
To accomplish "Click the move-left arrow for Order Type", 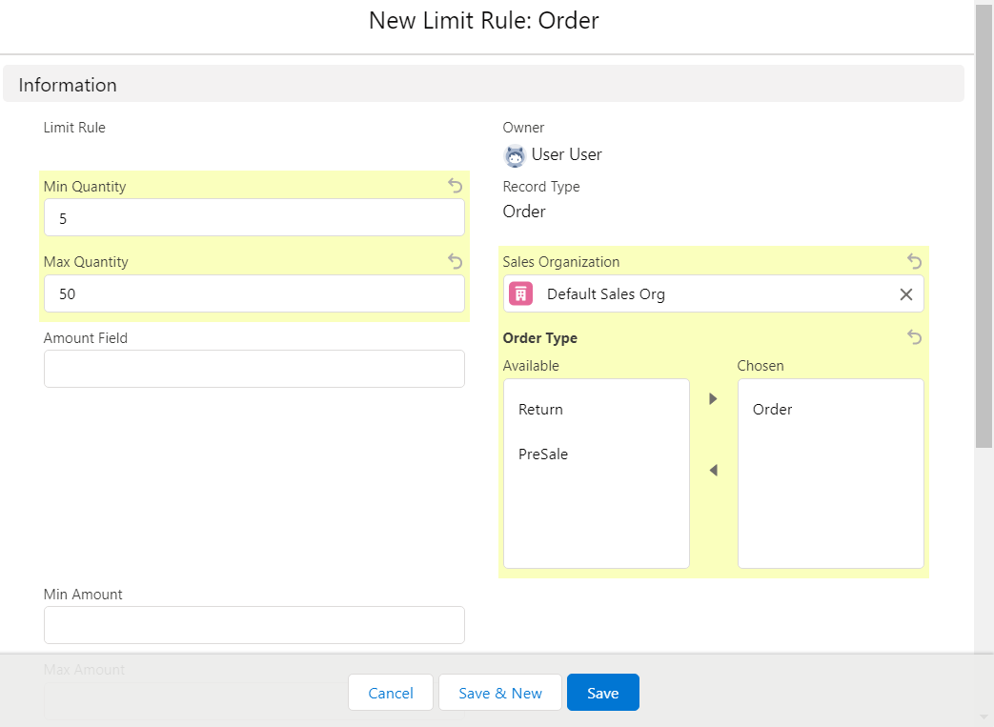I will pyautogui.click(x=712, y=469).
